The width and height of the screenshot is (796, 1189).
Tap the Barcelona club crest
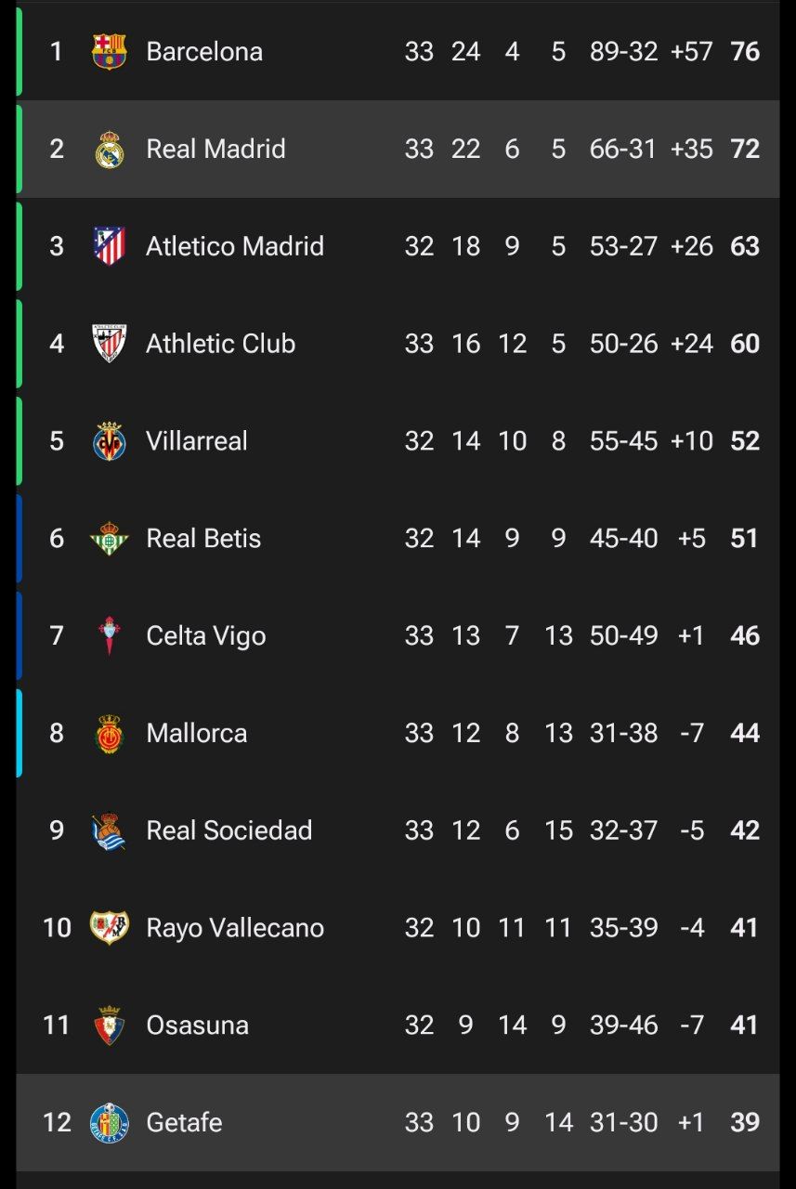pyautogui.click(x=110, y=52)
